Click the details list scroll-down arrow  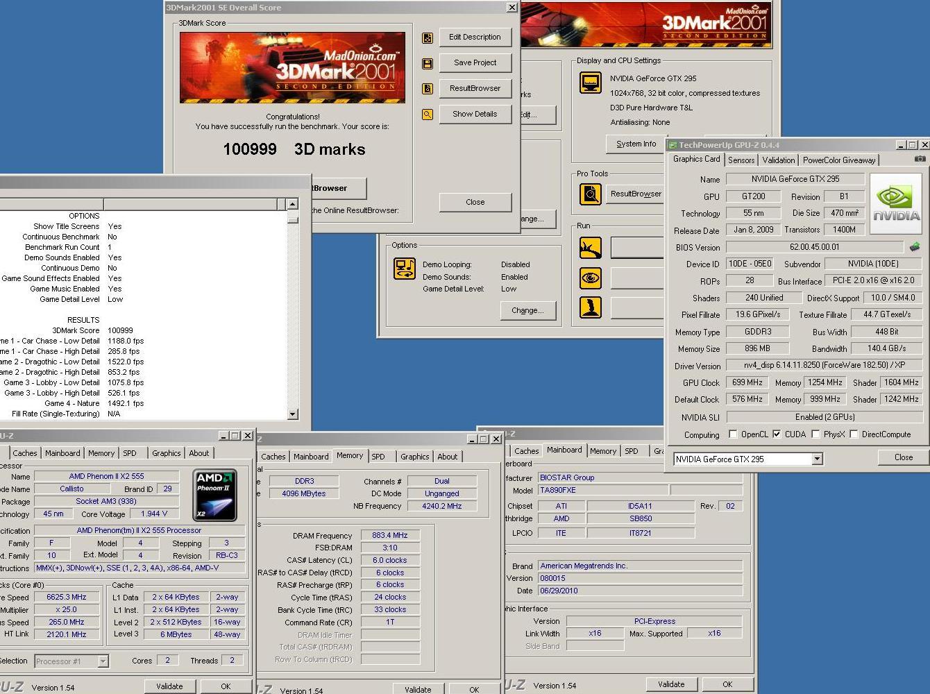pos(292,414)
